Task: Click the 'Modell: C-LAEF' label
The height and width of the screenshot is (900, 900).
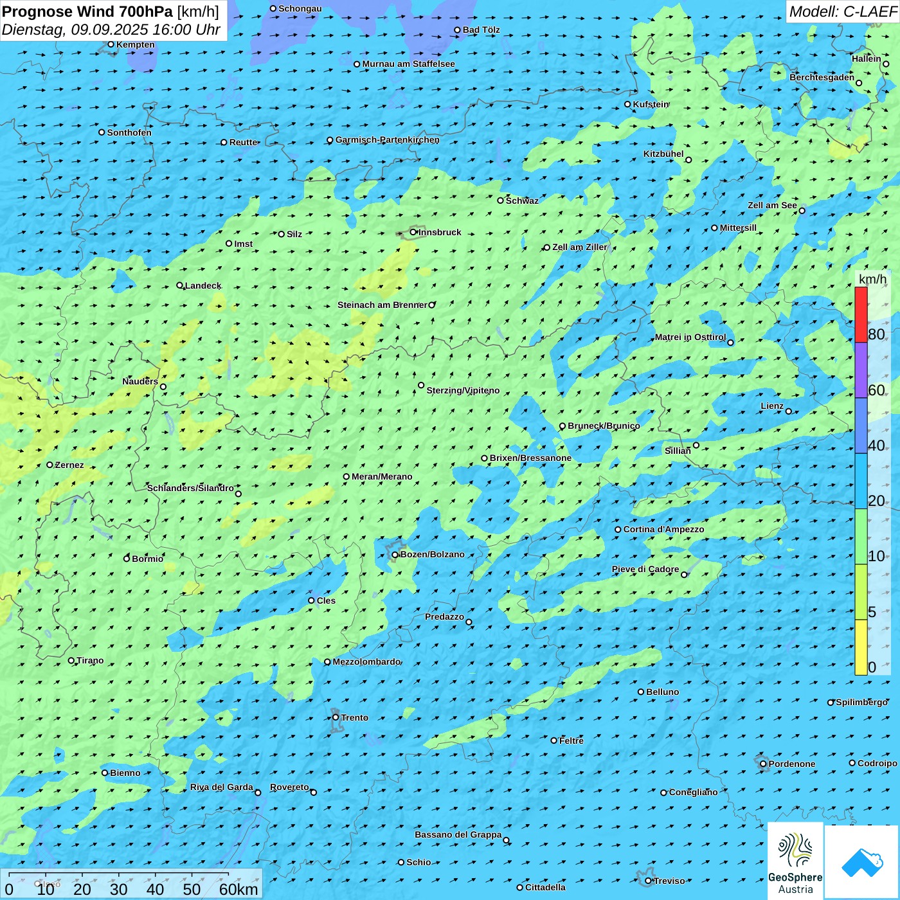Action: point(843,12)
